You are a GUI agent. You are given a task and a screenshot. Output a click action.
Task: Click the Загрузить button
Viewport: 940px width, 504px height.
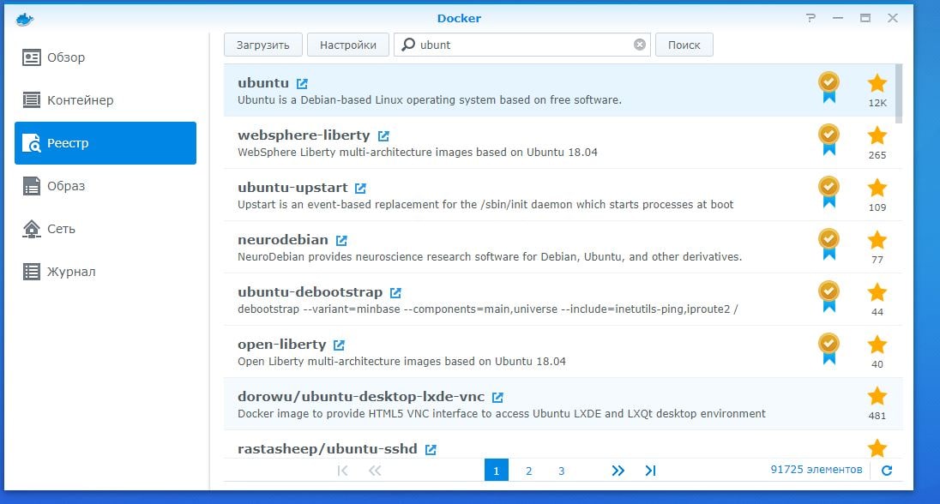tap(262, 45)
